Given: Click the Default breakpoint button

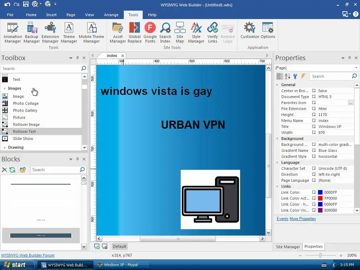Looking at the screenshot, I should 120,246.
